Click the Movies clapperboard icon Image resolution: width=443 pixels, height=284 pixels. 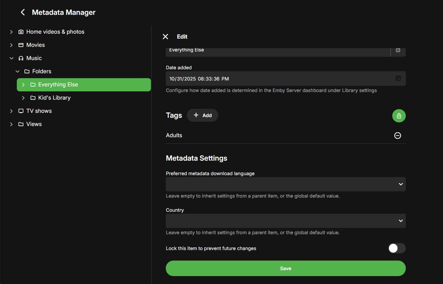21,45
